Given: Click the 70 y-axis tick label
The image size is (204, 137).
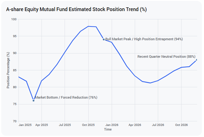Looking at the screenshot, I should [15, 121].
